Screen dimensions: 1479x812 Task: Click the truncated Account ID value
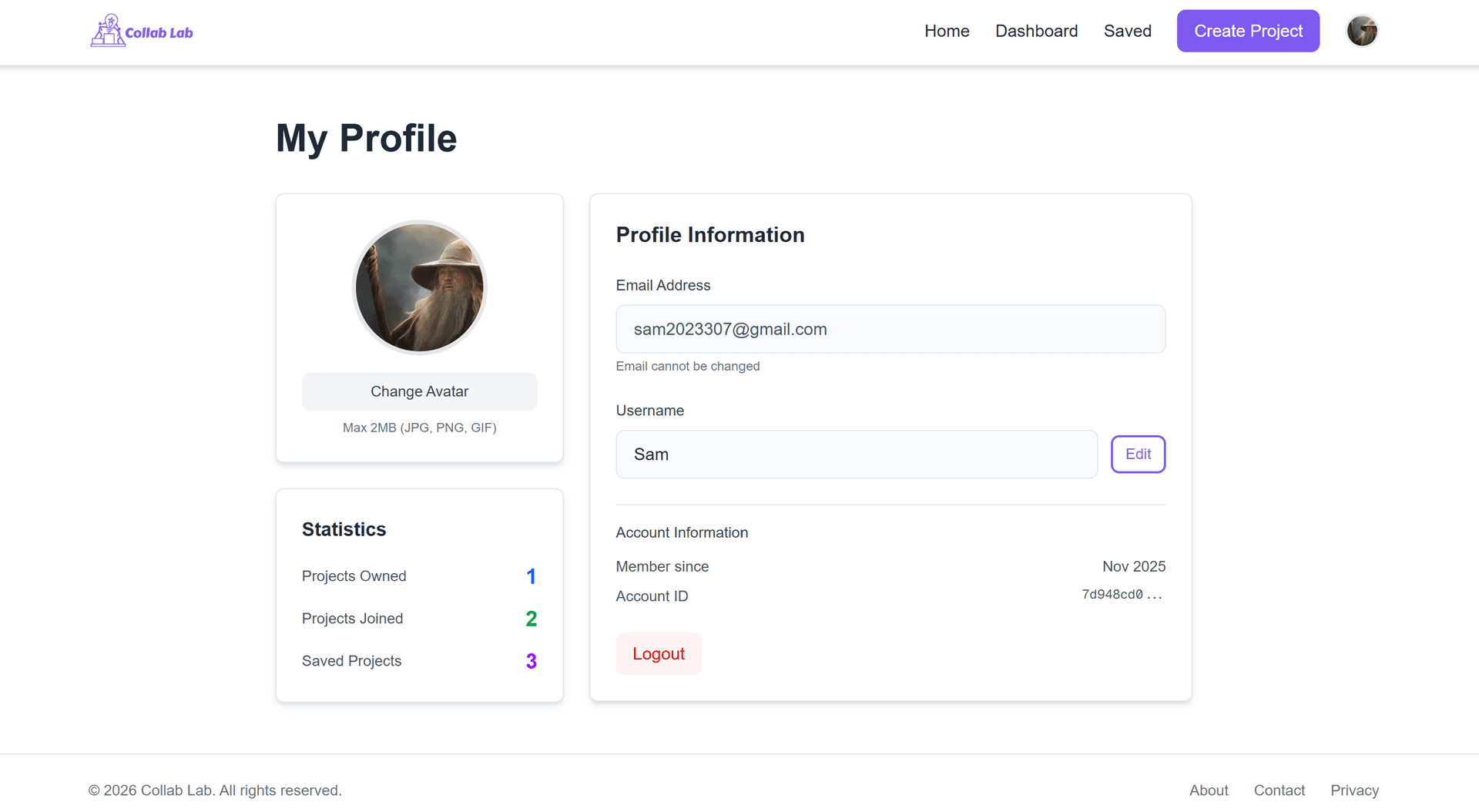[x=1122, y=595]
